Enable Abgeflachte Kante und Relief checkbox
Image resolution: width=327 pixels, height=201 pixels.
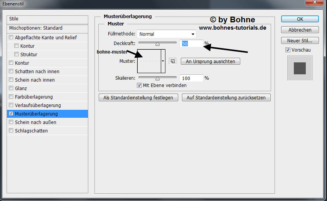(11, 38)
